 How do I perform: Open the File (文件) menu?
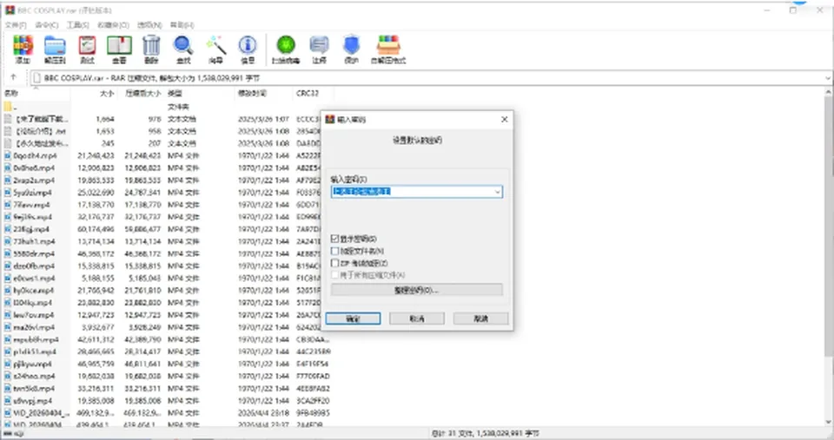click(x=16, y=25)
